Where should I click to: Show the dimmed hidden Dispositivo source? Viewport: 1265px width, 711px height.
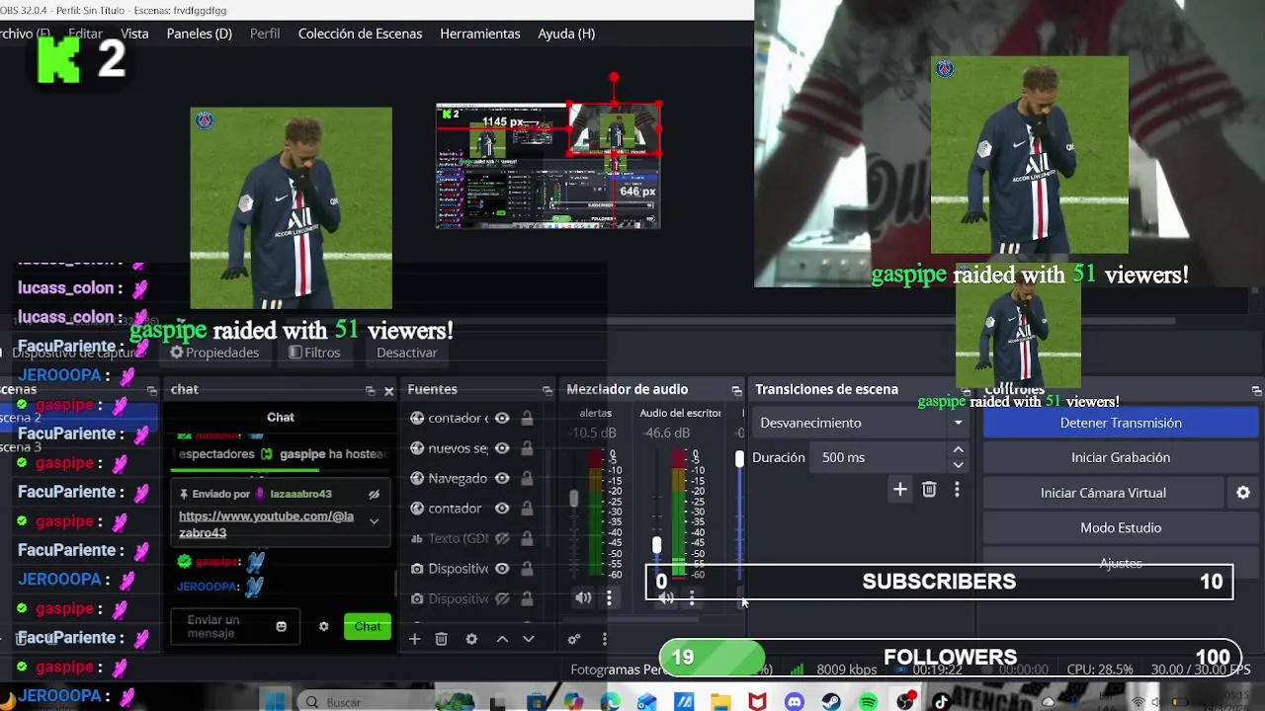(x=502, y=598)
